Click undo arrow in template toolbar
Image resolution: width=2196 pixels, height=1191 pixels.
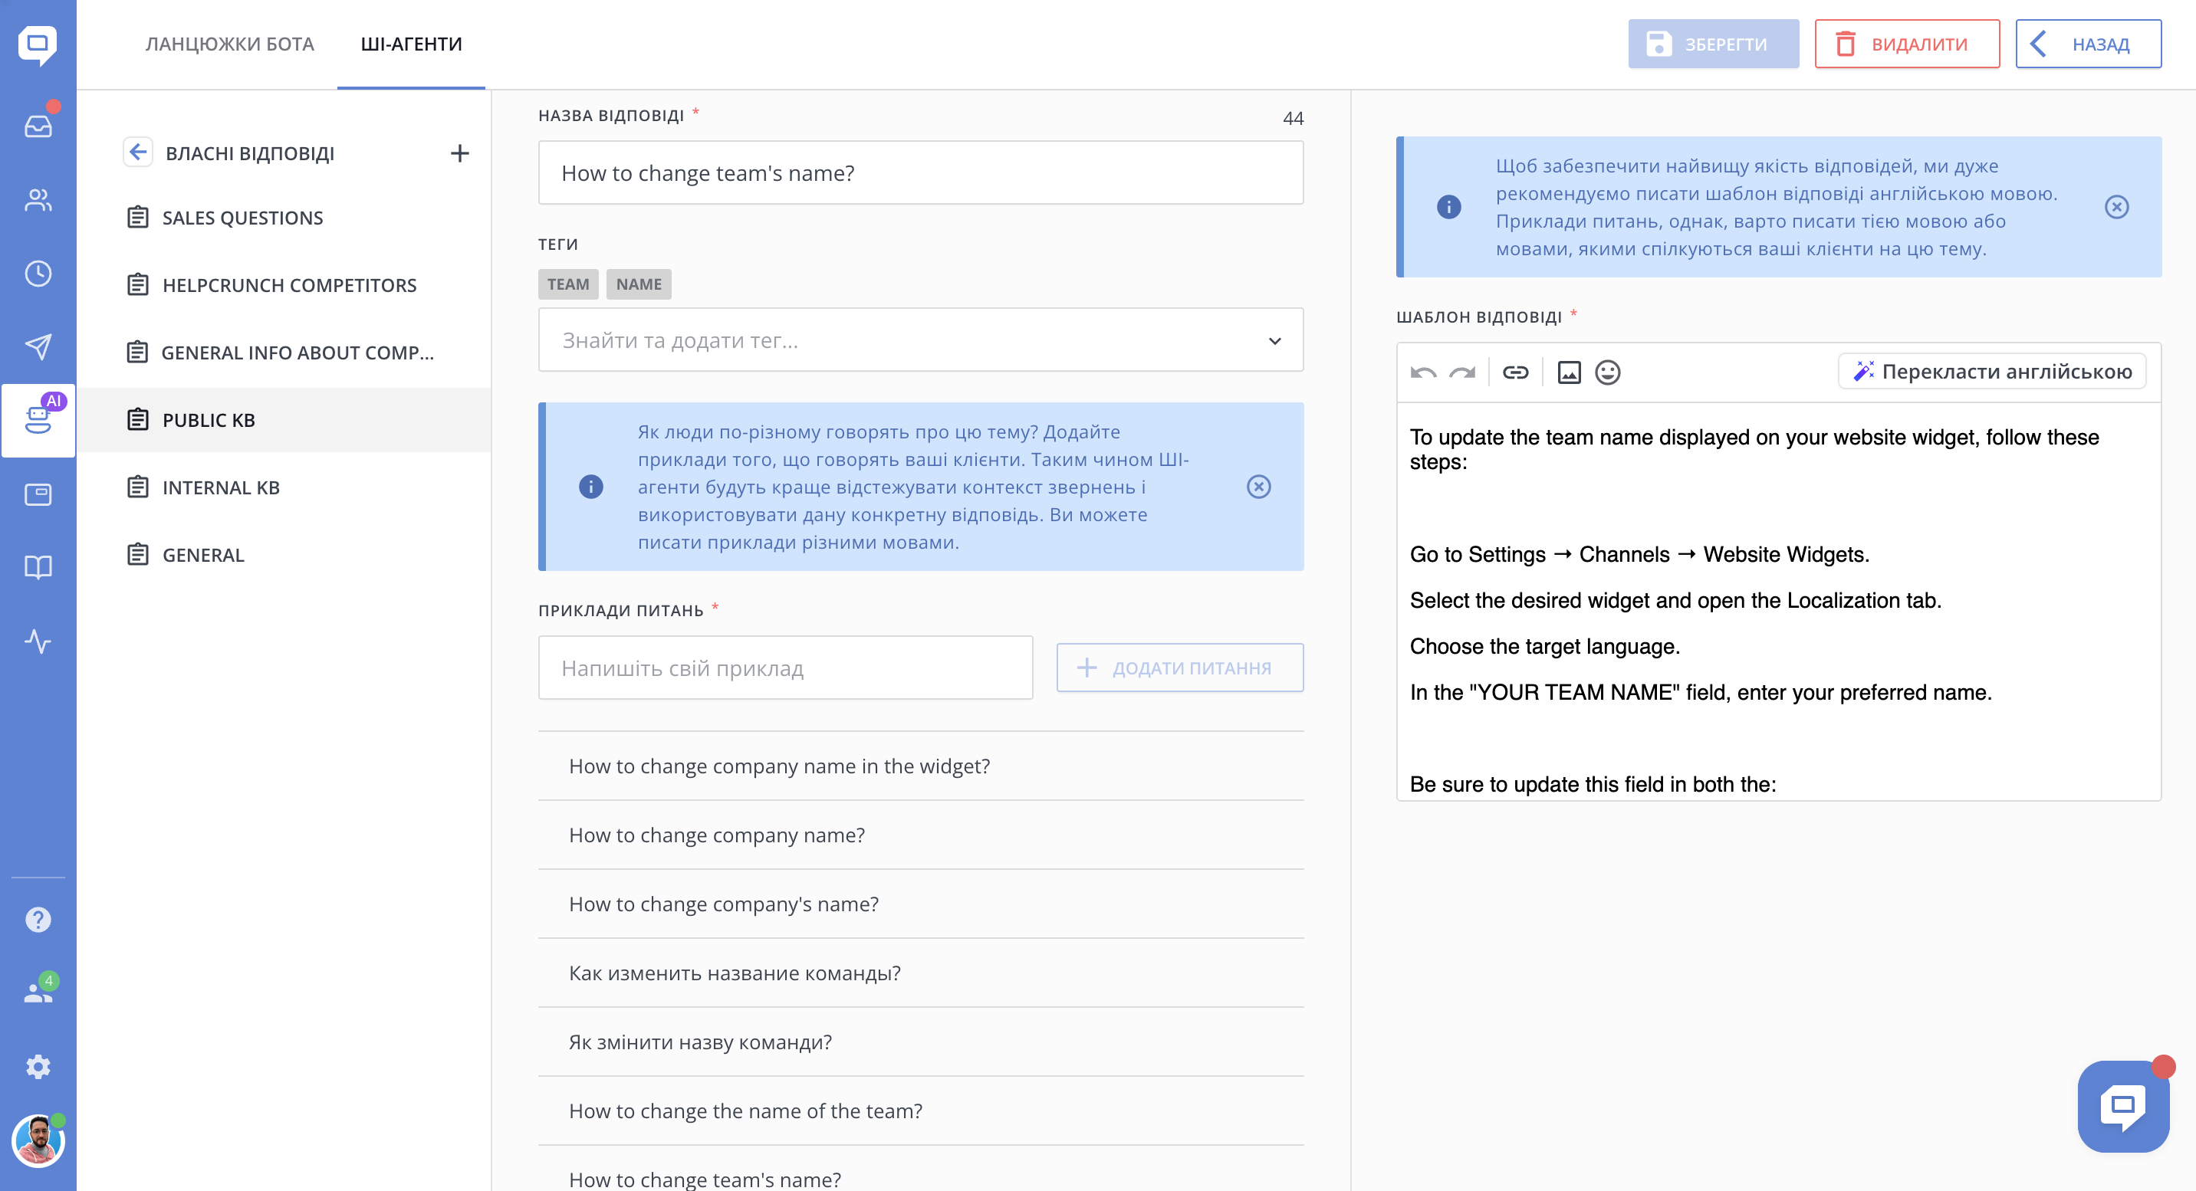tap(1423, 372)
